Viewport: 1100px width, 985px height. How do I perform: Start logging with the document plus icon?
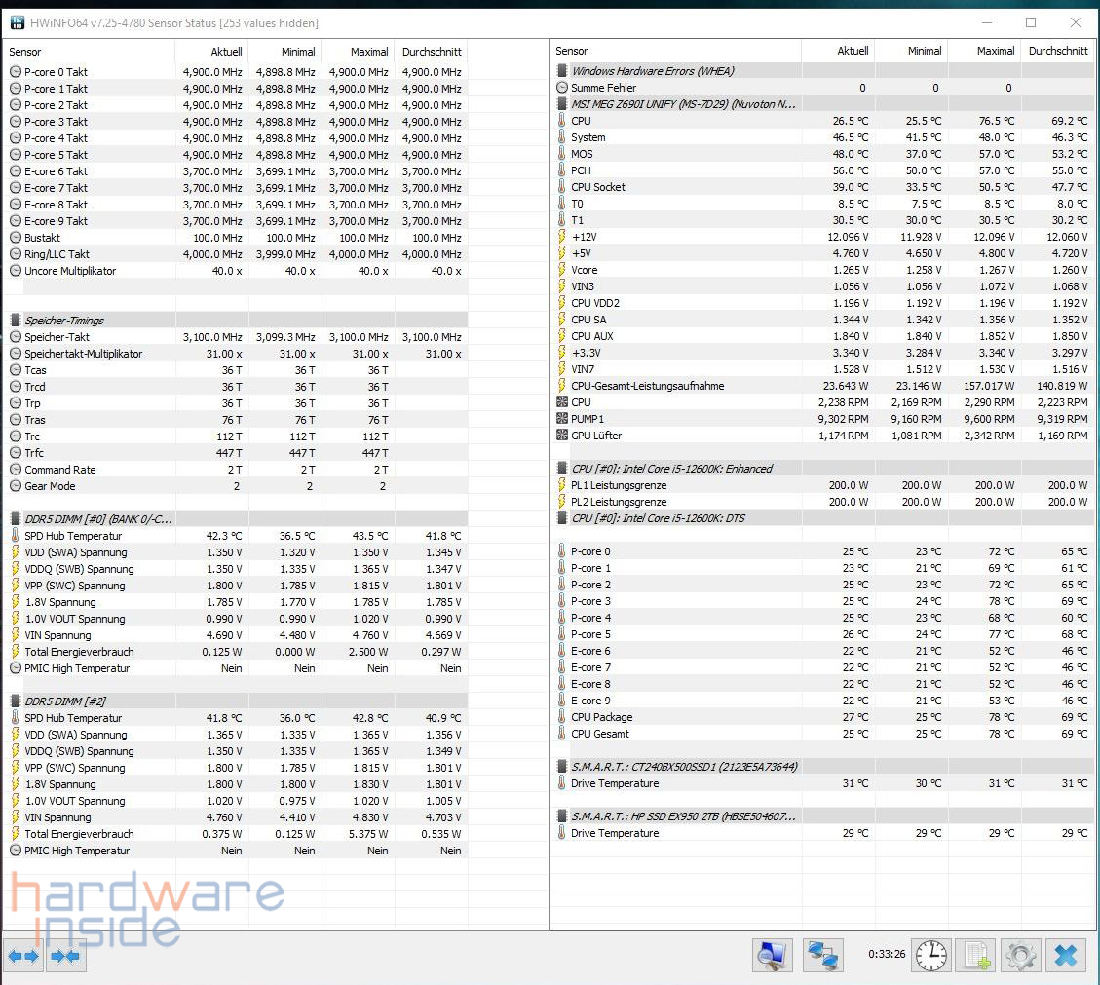[975, 956]
